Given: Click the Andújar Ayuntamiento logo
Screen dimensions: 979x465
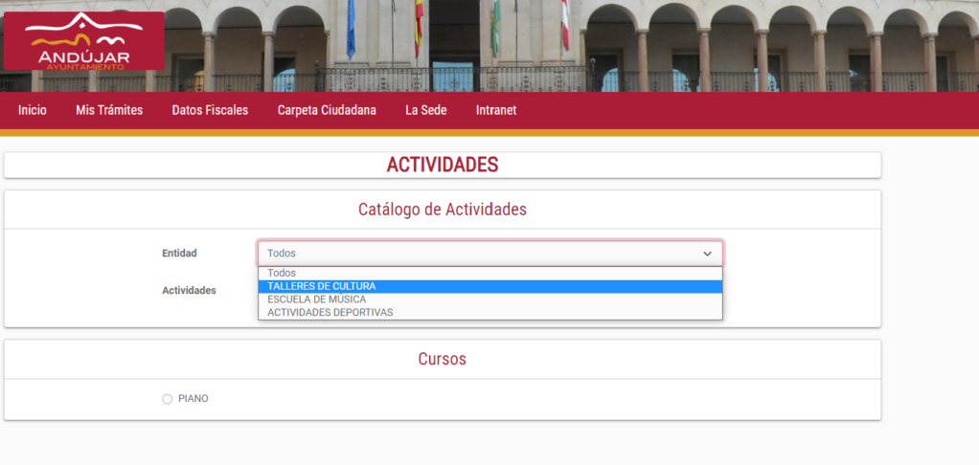Looking at the screenshot, I should click(x=84, y=40).
